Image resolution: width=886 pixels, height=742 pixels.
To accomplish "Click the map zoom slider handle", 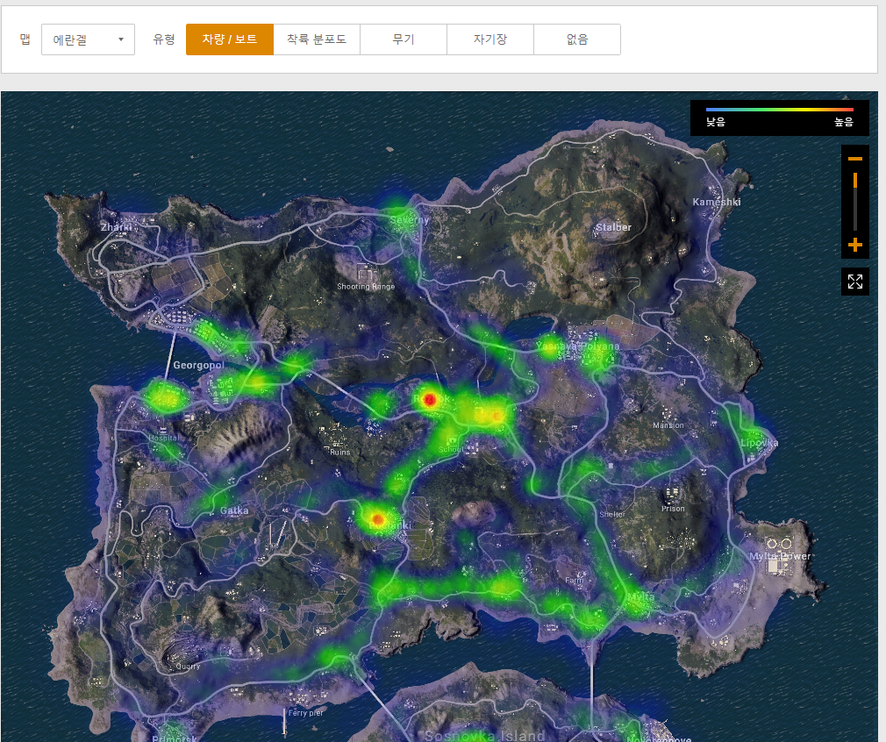I will 855,181.
